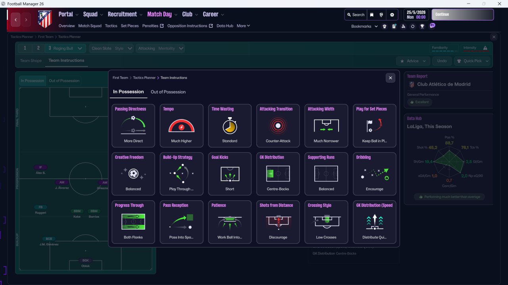Open the Overview submenu item
The width and height of the screenshot is (508, 285).
(x=67, y=26)
